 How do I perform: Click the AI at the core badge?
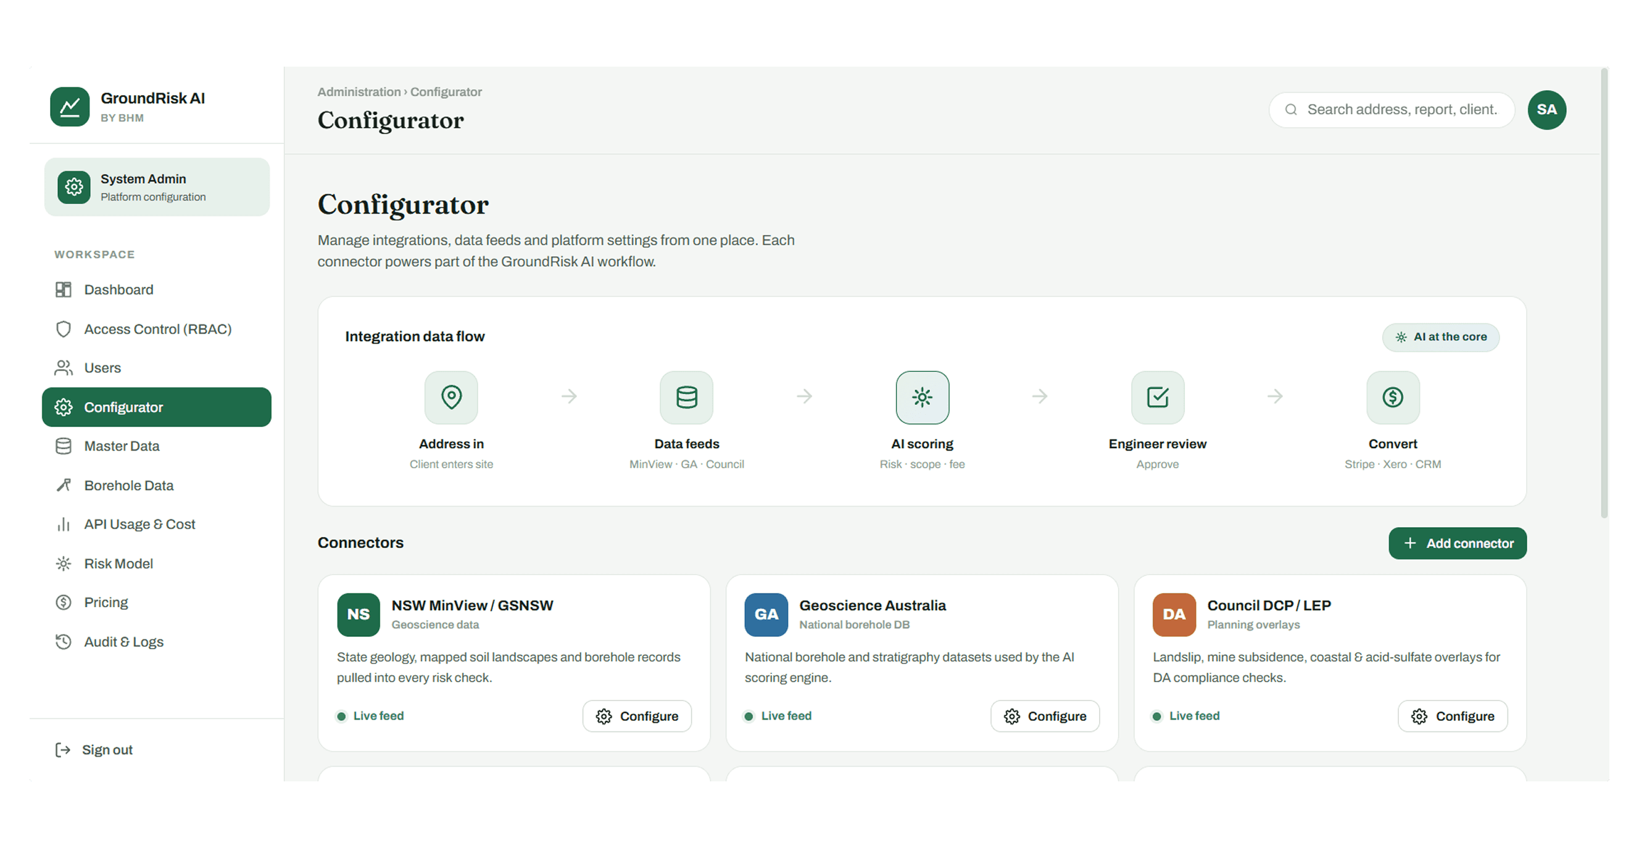click(x=1440, y=337)
